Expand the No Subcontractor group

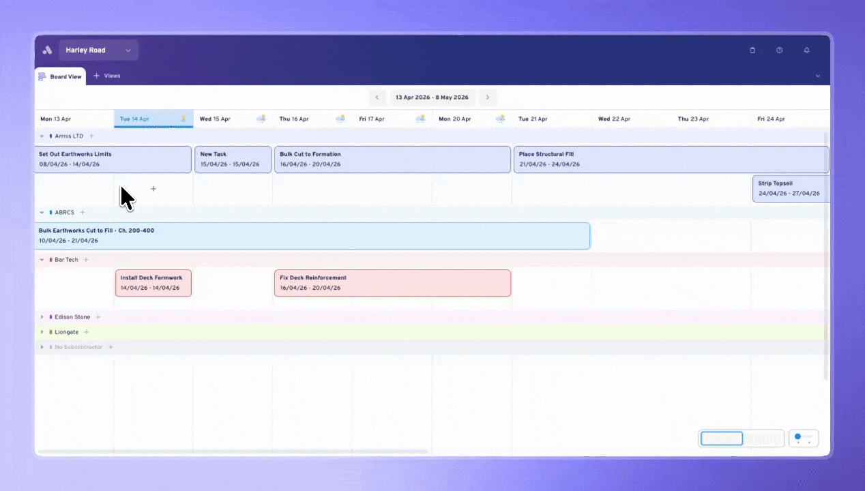pyautogui.click(x=42, y=347)
